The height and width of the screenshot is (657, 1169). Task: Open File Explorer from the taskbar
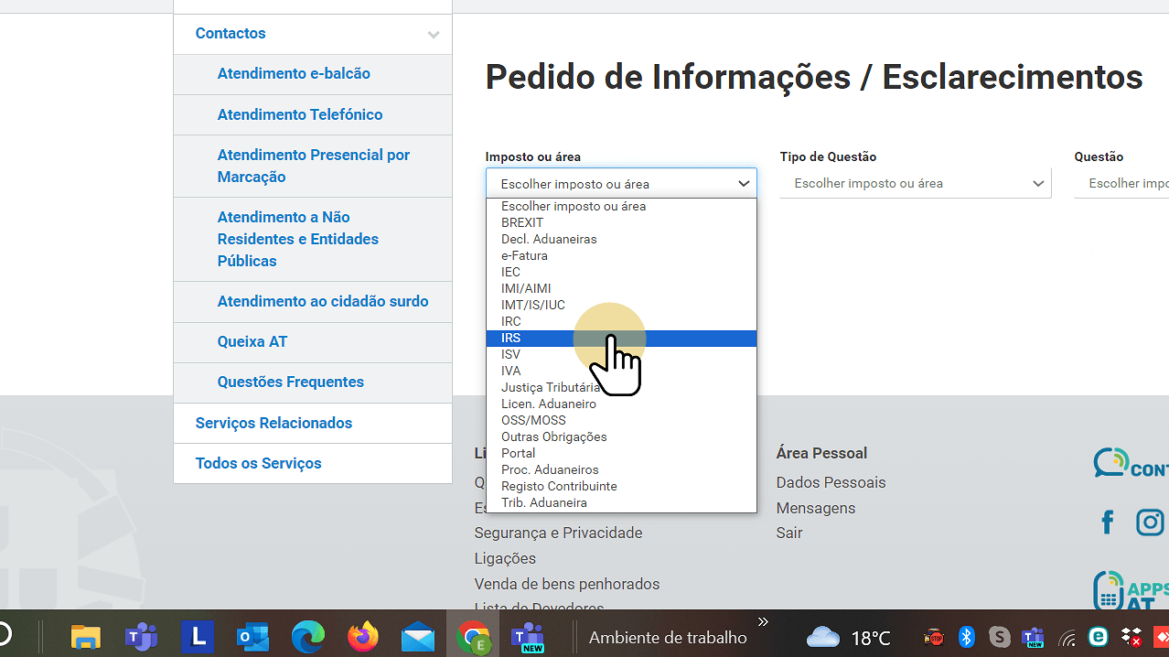[86, 637]
